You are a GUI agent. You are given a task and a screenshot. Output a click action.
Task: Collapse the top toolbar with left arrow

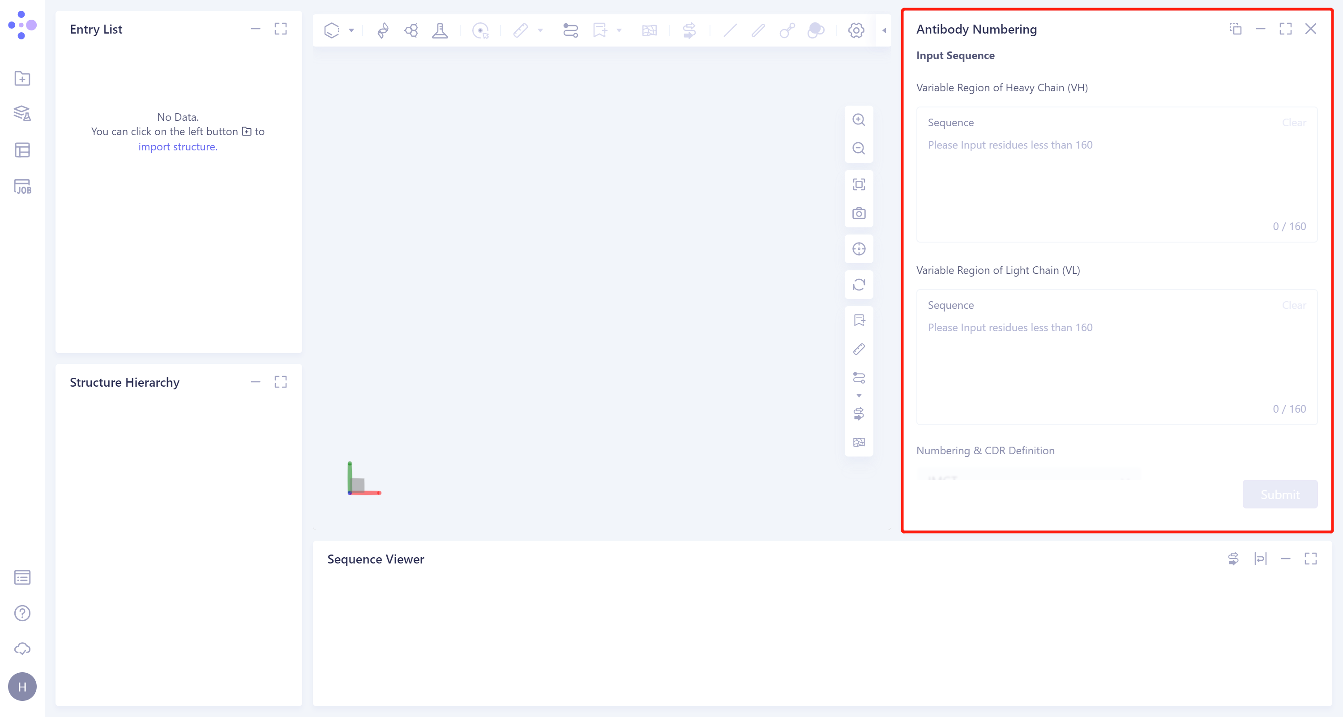[884, 30]
